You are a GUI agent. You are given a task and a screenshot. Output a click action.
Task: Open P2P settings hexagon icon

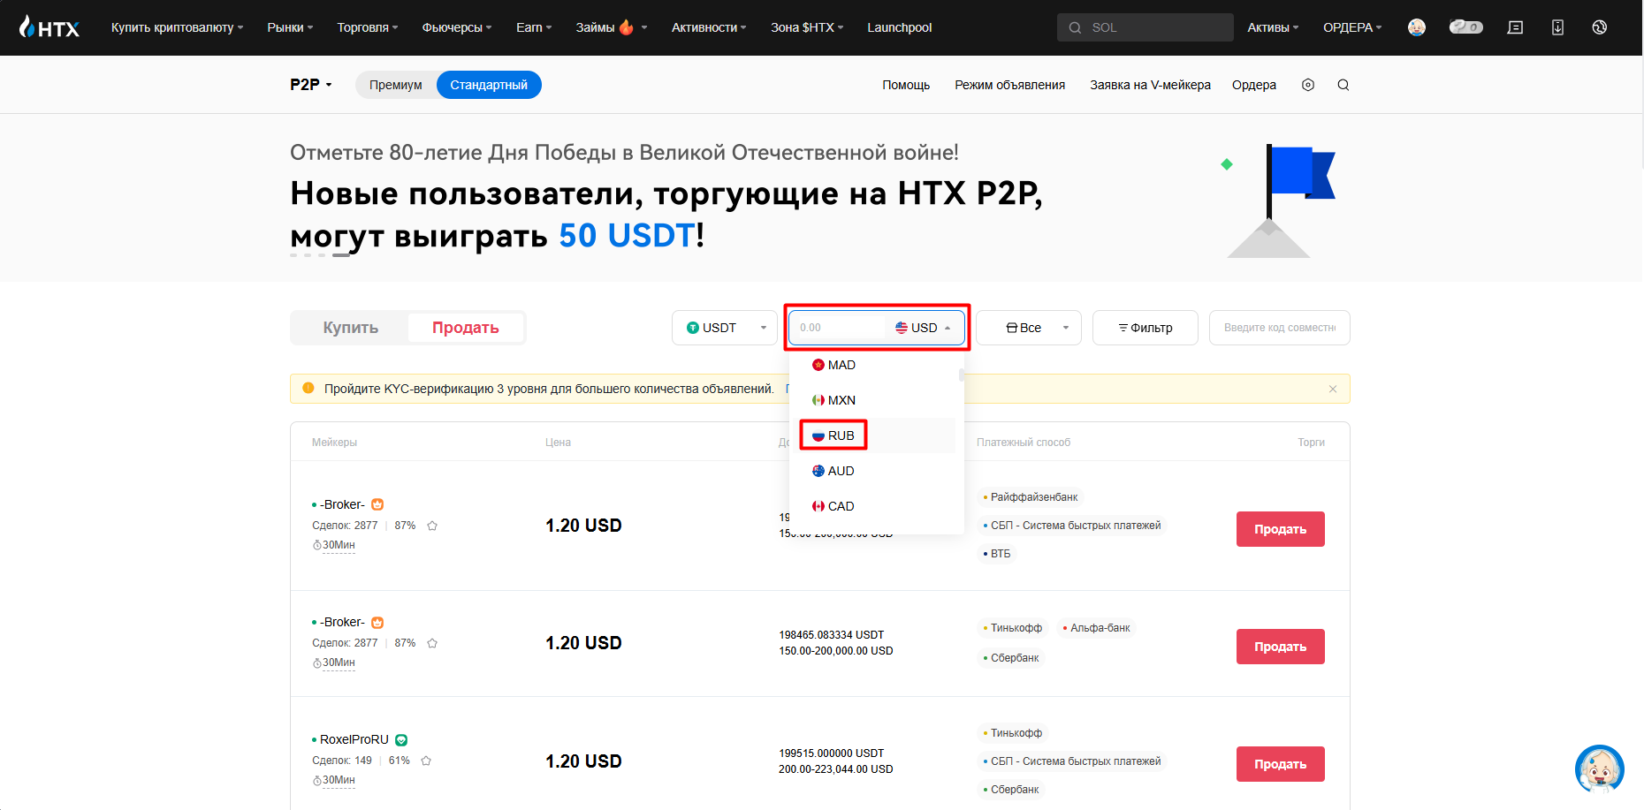[1308, 85]
